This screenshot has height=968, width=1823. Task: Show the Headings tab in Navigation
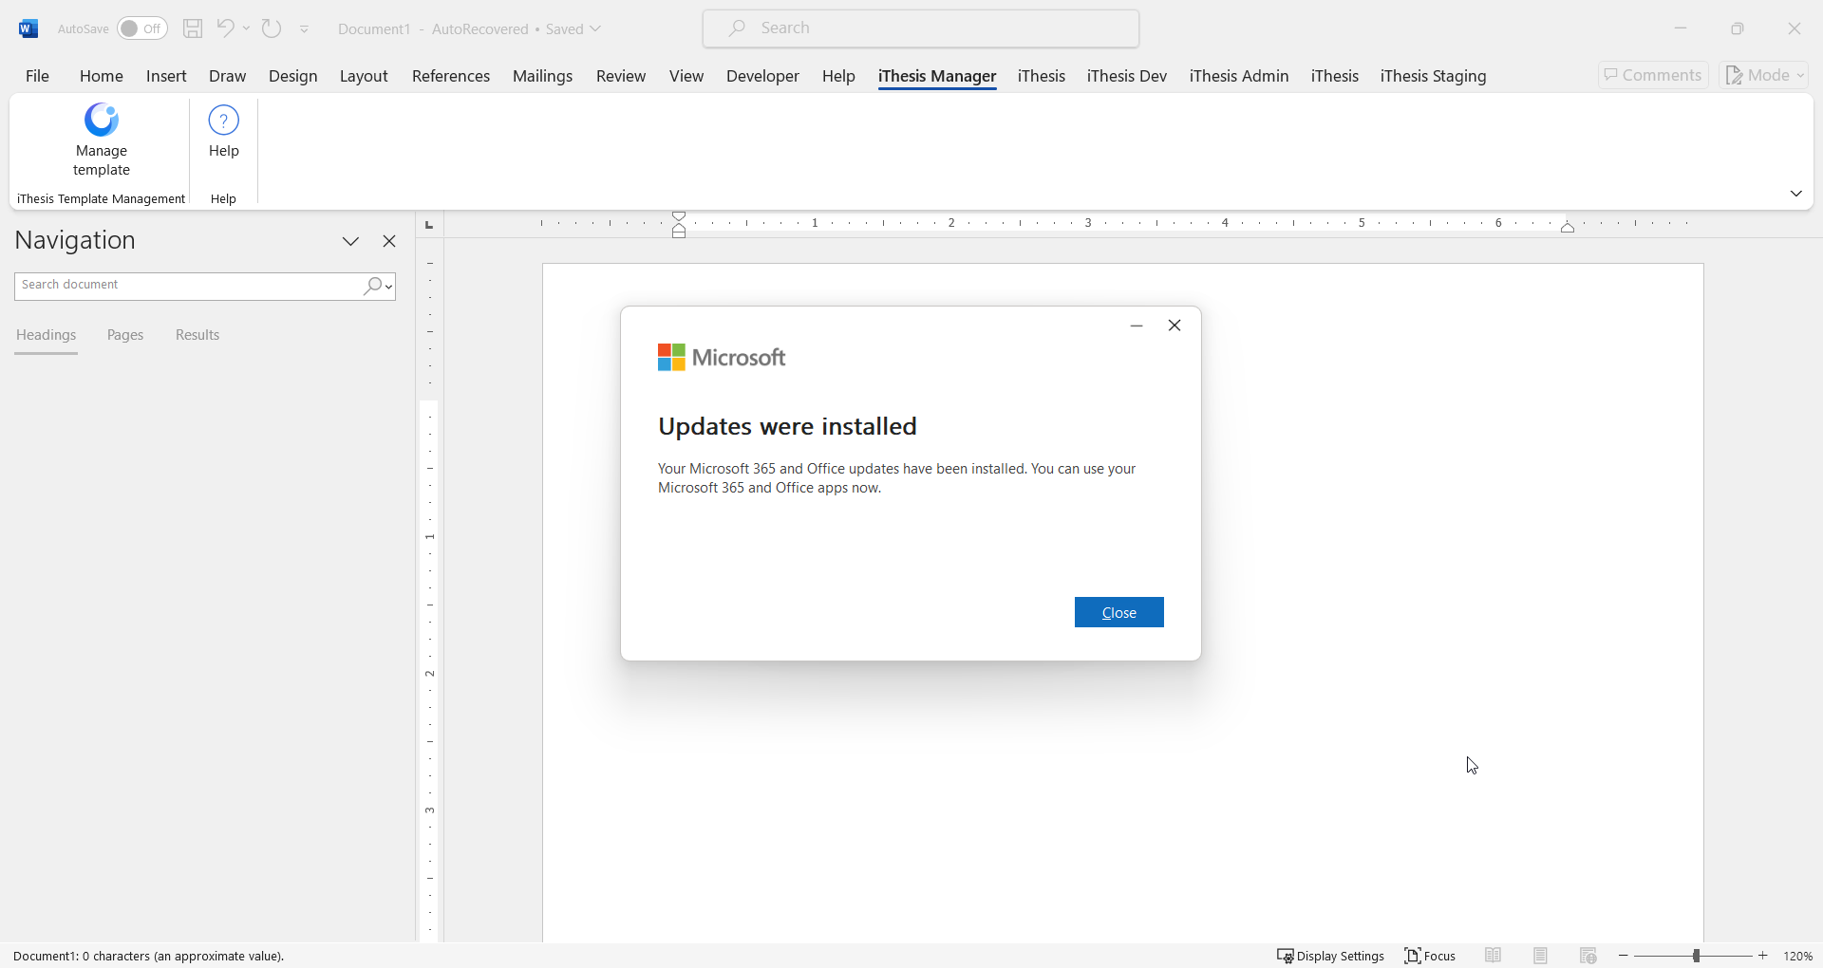pyautogui.click(x=46, y=335)
